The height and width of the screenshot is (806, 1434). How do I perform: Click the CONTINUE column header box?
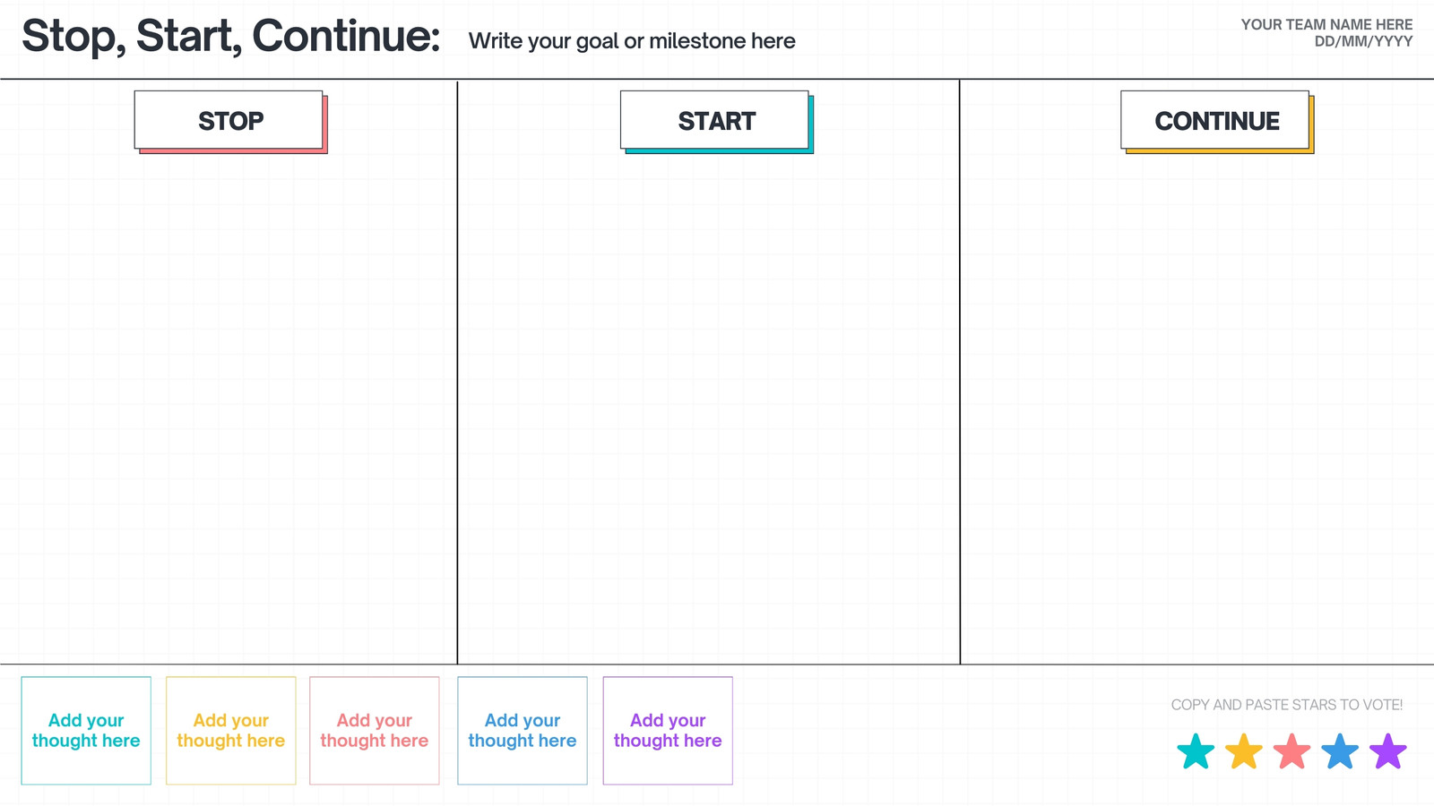point(1217,122)
